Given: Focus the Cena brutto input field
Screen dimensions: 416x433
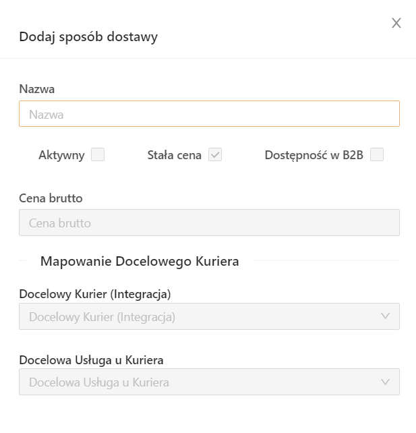Looking at the screenshot, I should (209, 223).
